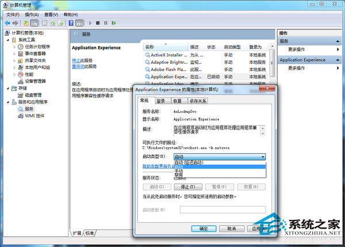Viewport: 345px width, 247px height.
Task: Click the Up one level folder icon
Action: [x=26, y=23]
